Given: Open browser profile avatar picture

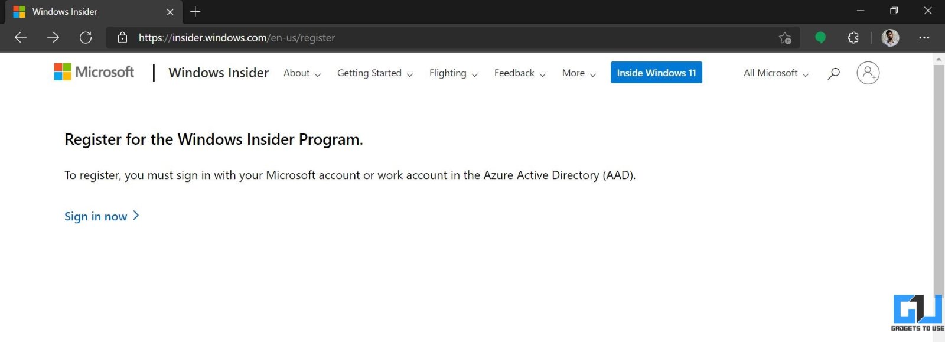Looking at the screenshot, I should [890, 38].
